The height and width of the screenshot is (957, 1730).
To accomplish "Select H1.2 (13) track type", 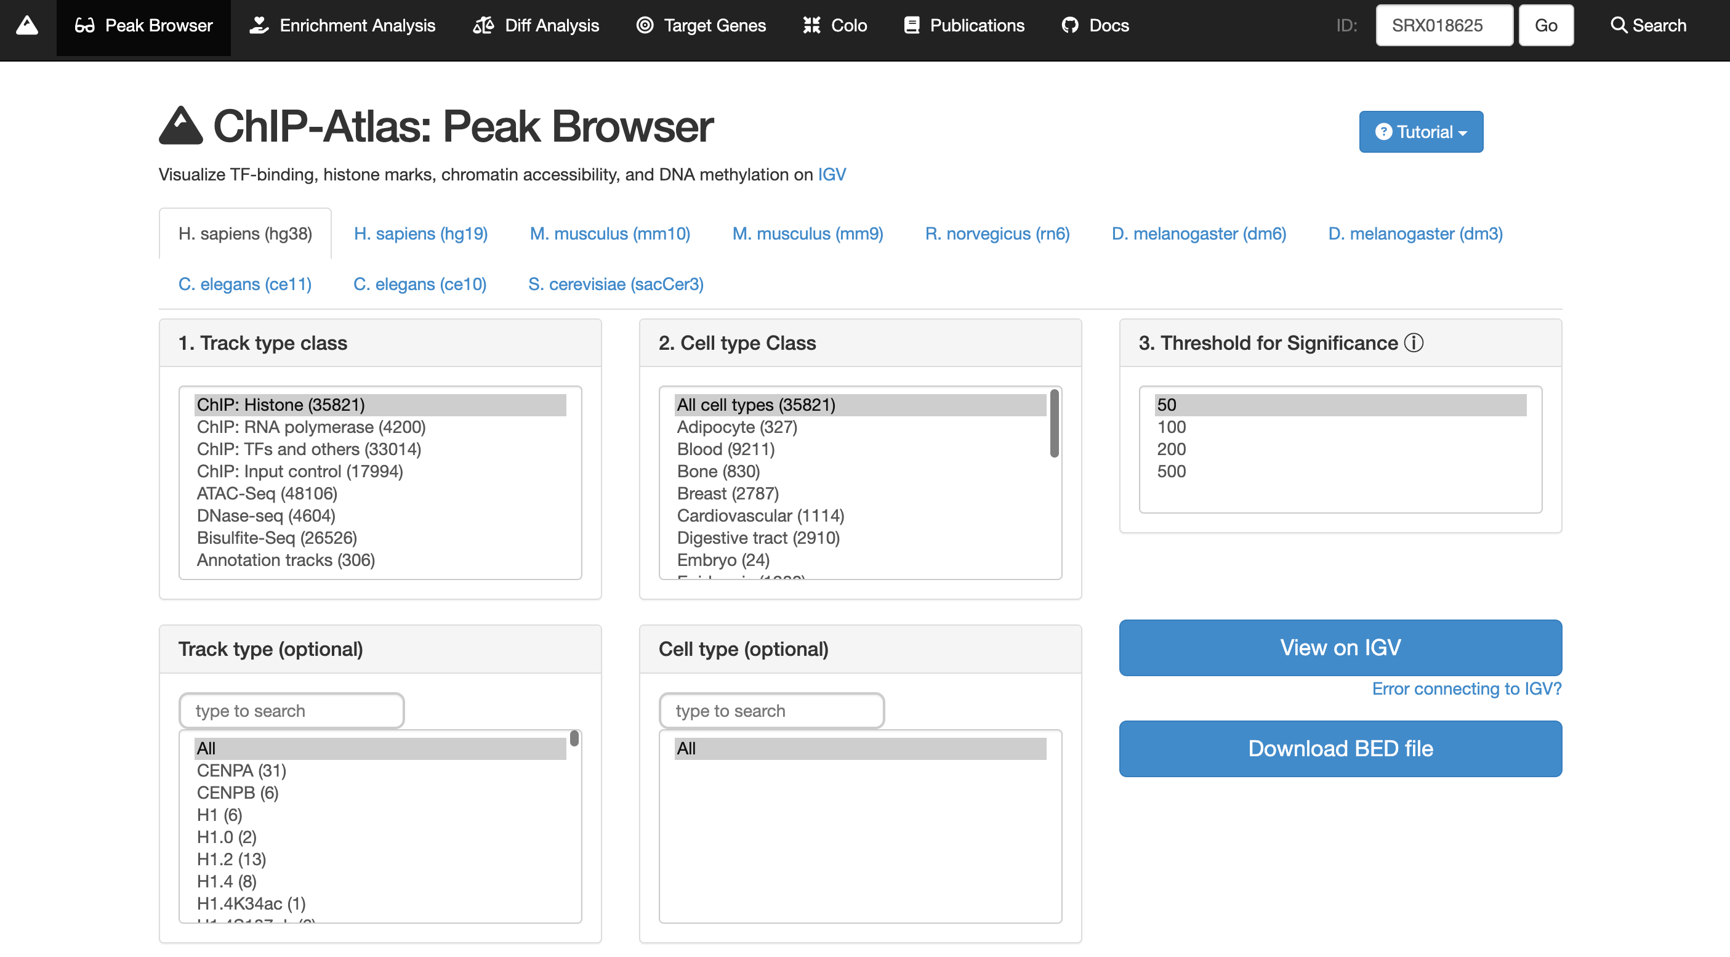I will pyautogui.click(x=380, y=859).
